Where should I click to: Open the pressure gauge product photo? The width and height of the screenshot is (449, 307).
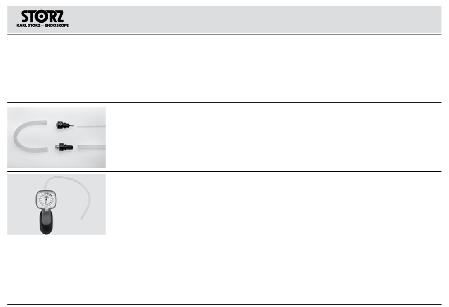click(x=56, y=204)
